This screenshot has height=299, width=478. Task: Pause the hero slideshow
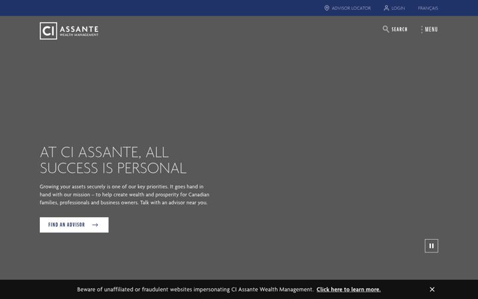pyautogui.click(x=432, y=246)
